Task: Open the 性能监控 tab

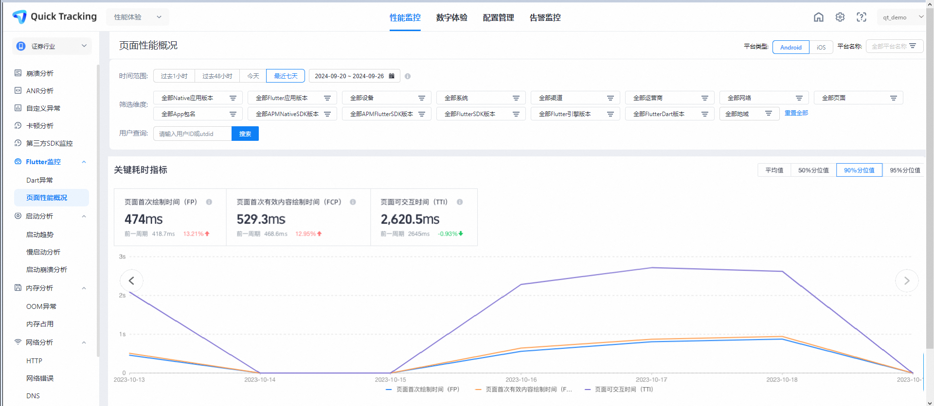Action: click(405, 17)
